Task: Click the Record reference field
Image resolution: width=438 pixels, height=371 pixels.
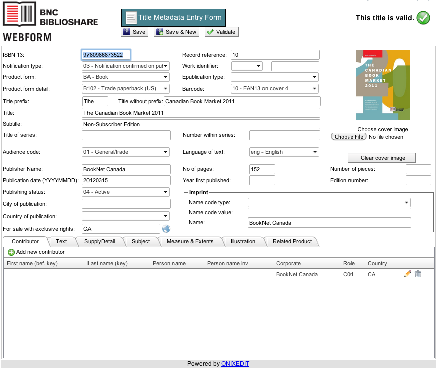Action: [x=276, y=55]
